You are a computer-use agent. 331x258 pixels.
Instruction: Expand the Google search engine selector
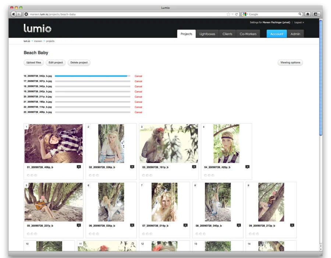coord(245,14)
